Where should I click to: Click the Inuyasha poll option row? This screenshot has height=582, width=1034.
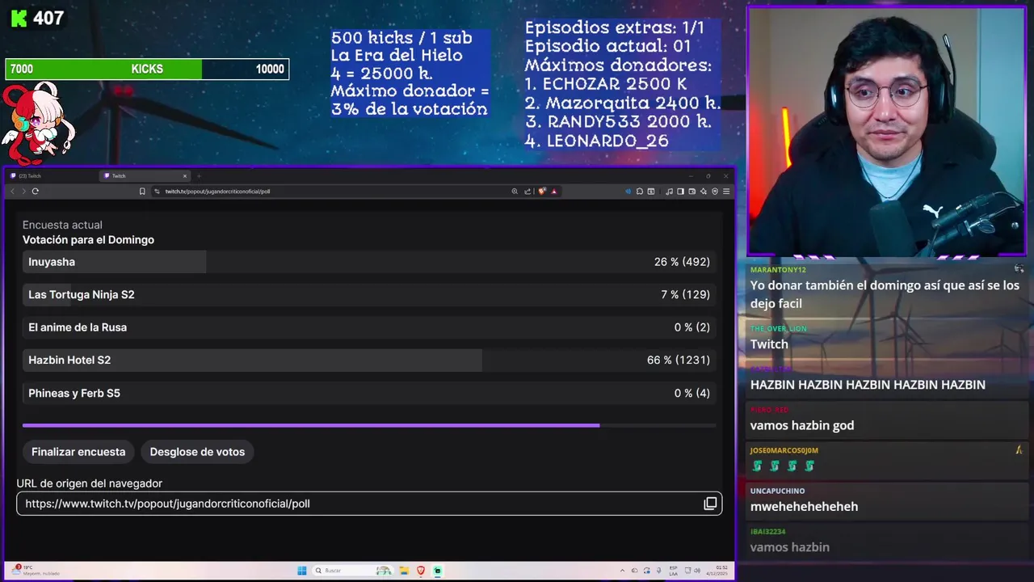369,262
